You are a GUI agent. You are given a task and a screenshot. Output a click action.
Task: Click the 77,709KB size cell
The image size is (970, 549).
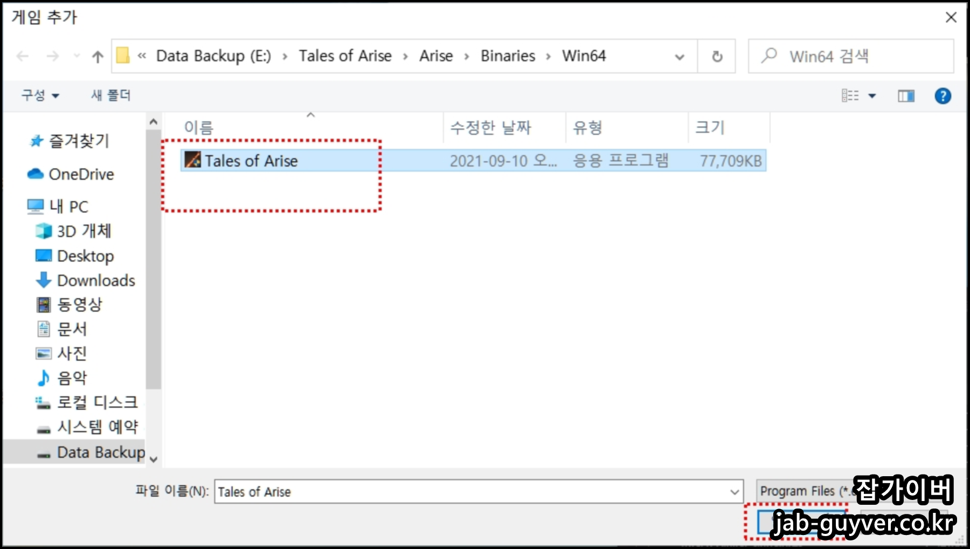[x=731, y=161]
